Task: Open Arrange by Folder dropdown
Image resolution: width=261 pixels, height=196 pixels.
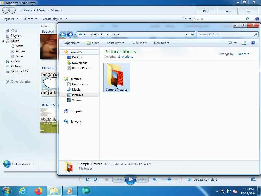Action: click(243, 54)
